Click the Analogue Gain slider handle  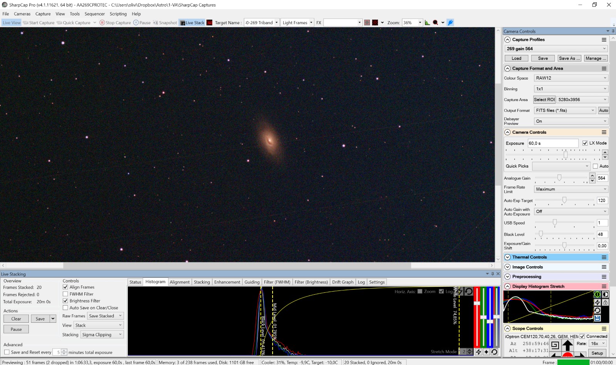point(559,178)
